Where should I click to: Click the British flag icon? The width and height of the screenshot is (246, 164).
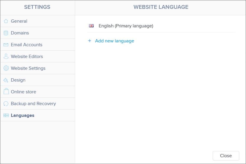tap(91, 26)
